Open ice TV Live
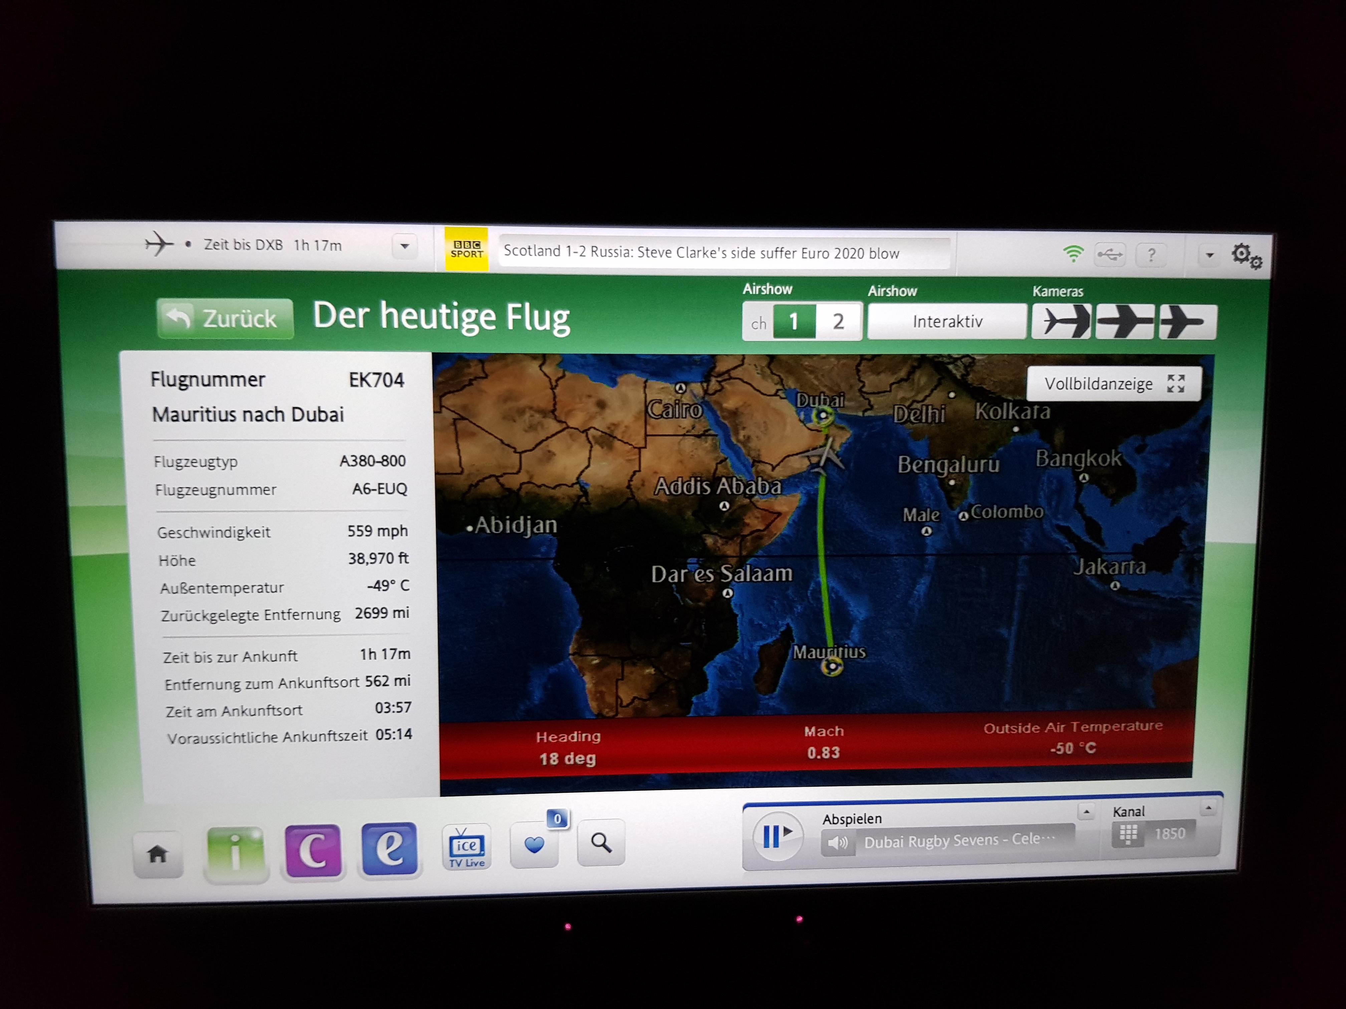Viewport: 1346px width, 1009px height. 466,847
